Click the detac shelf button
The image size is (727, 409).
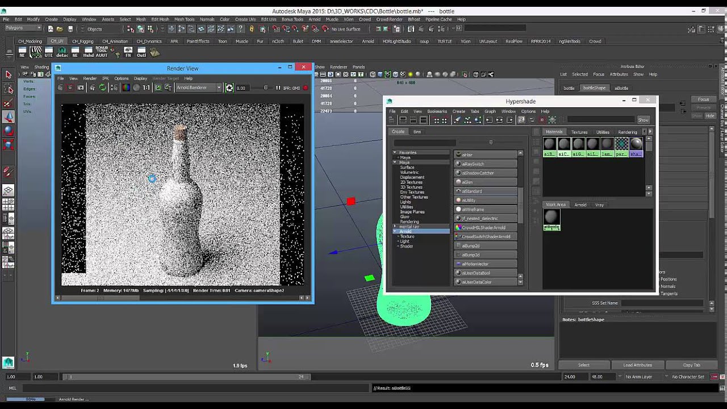pos(62,52)
